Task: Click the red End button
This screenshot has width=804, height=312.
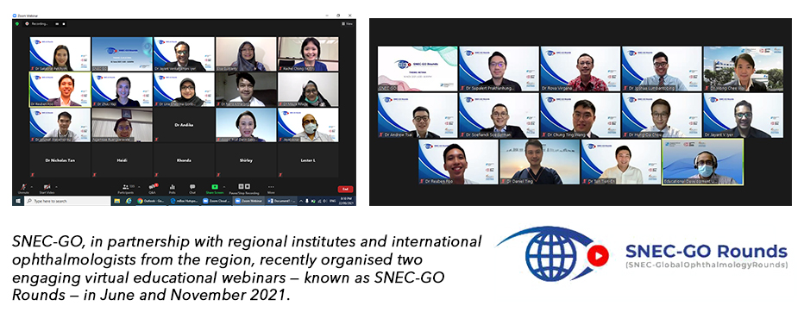Action: pos(345,189)
